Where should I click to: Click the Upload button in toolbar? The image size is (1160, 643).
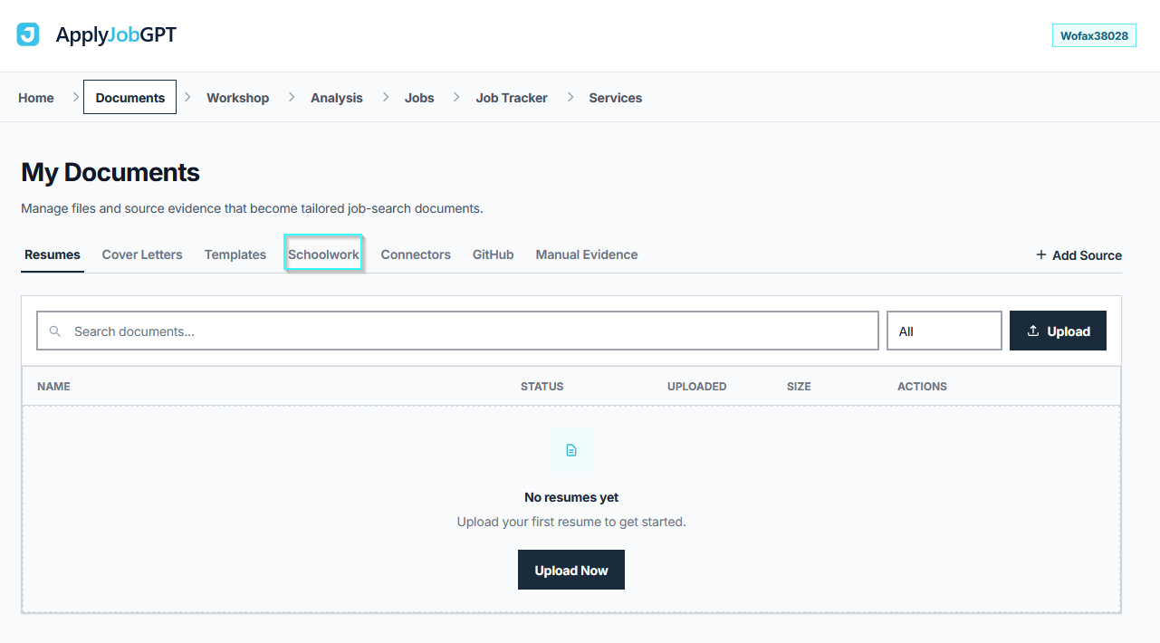point(1058,331)
